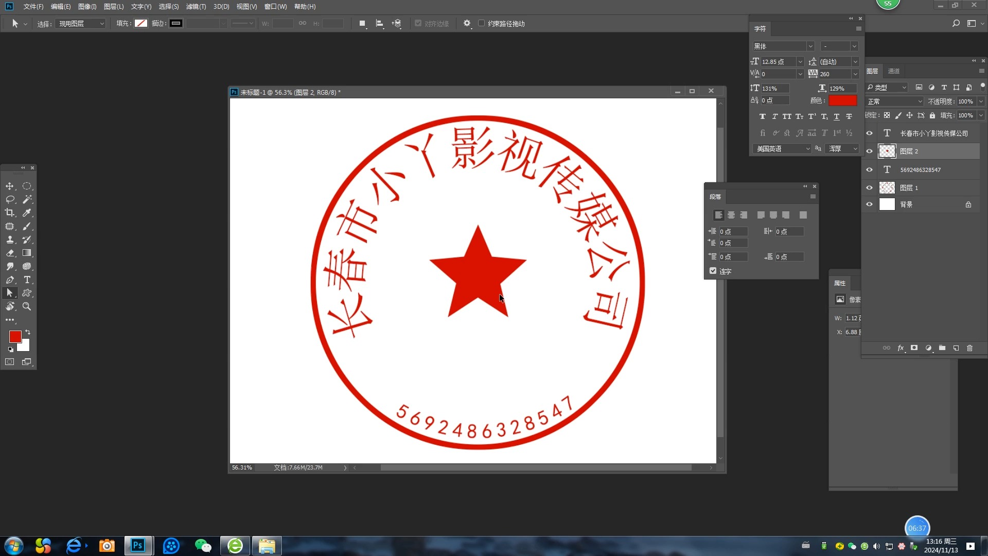Image resolution: width=988 pixels, height=556 pixels.
Task: Open the 图像(I) menu
Action: pyautogui.click(x=87, y=7)
